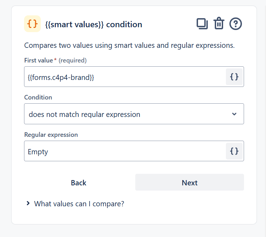Open smart value picker for Regular expression

tap(234, 151)
